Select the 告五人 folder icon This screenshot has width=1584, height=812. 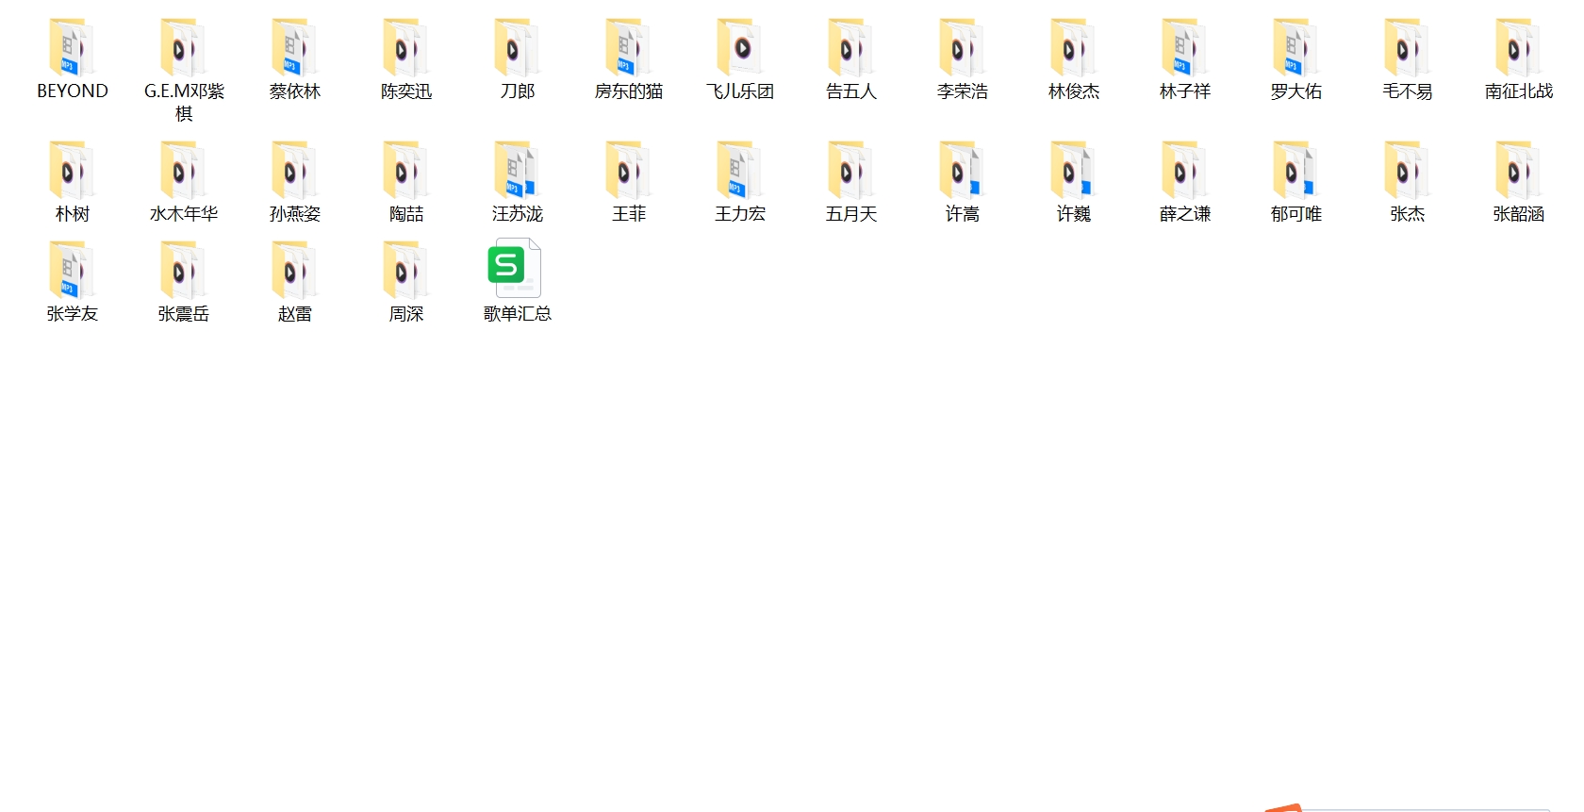[851, 48]
